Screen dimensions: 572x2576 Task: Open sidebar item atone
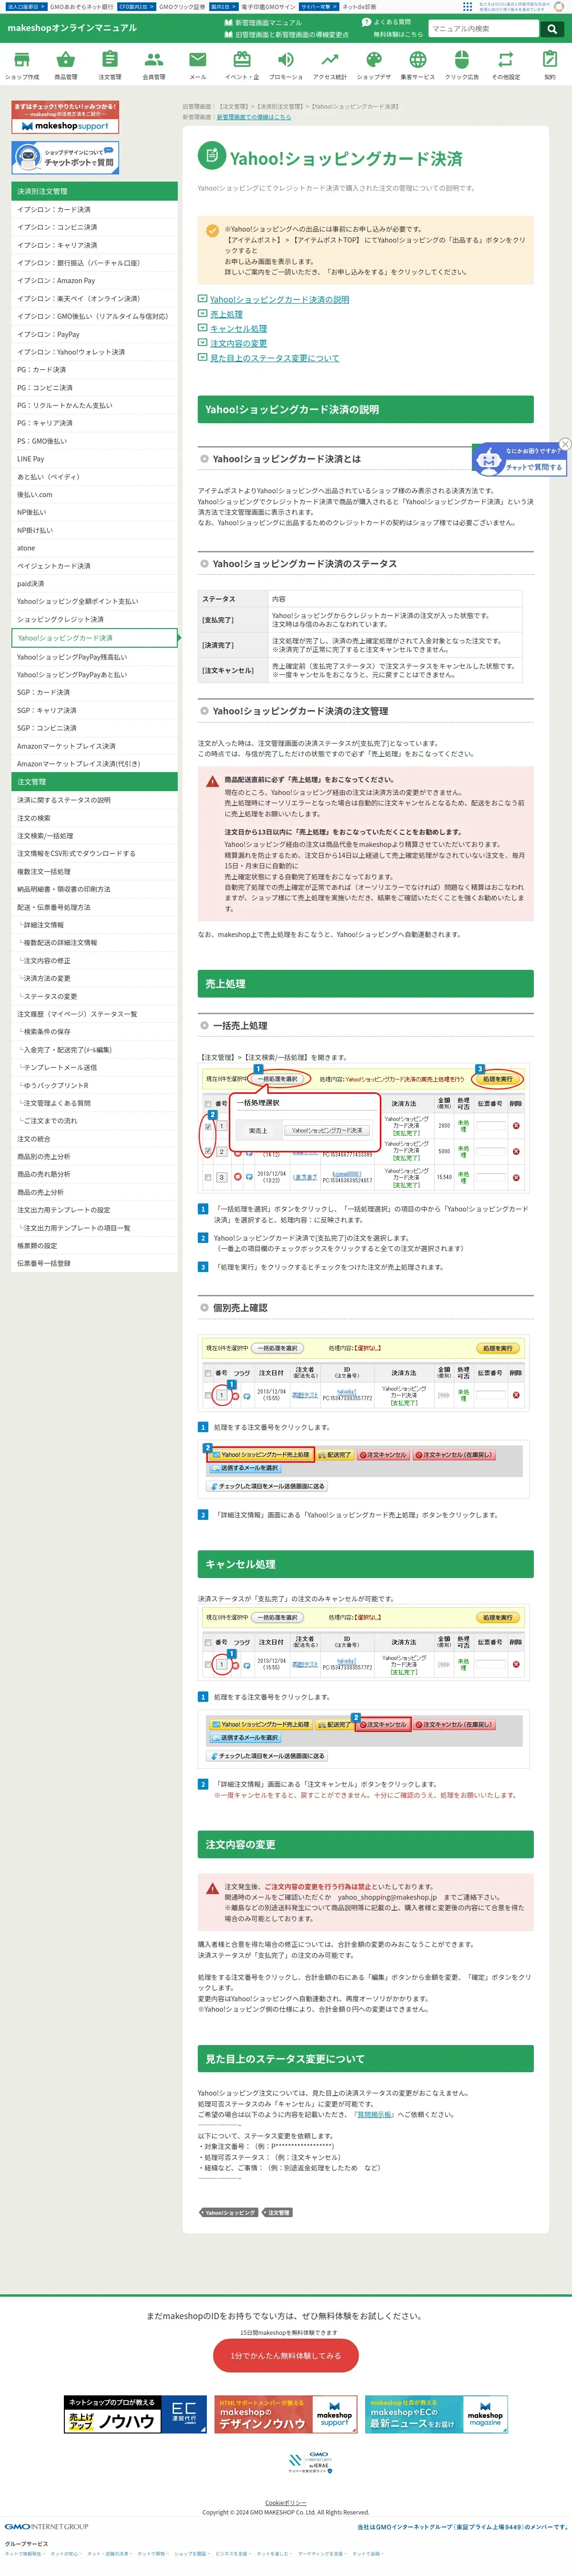[x=94, y=548]
